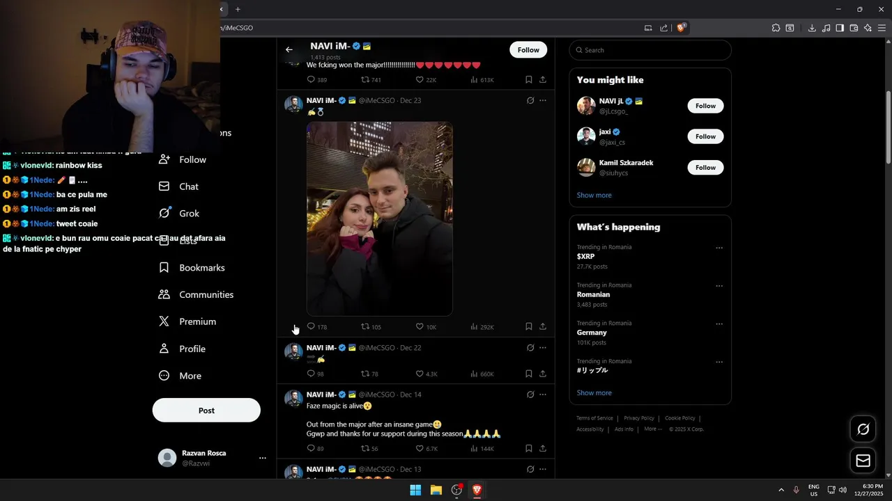
Task: Bookmark the Dec 22 post
Action: tap(529, 374)
